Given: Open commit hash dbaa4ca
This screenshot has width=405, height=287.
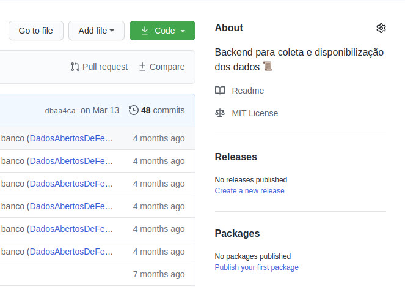Looking at the screenshot, I should 60,111.
